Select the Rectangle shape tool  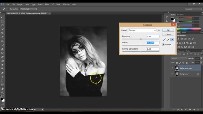[x=2, y=85]
